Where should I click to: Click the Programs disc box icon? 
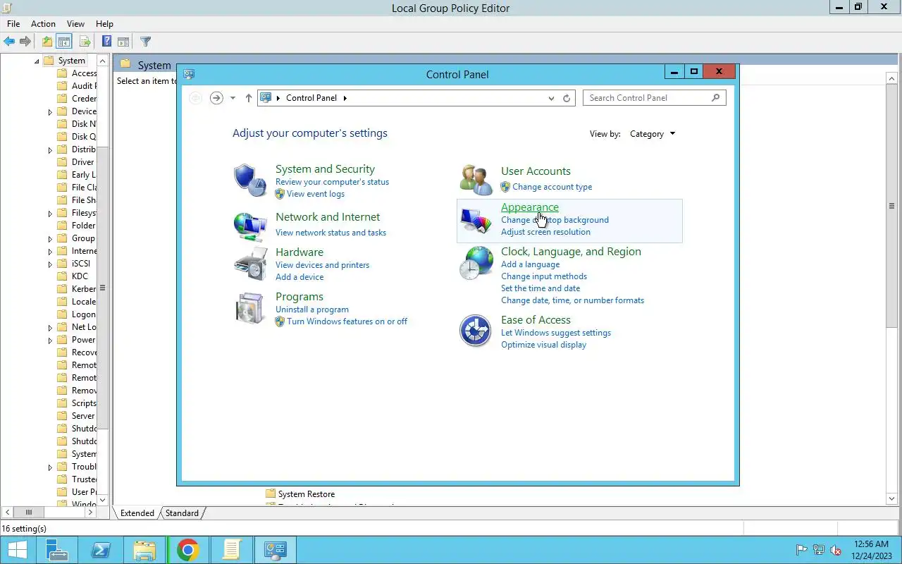click(x=250, y=308)
